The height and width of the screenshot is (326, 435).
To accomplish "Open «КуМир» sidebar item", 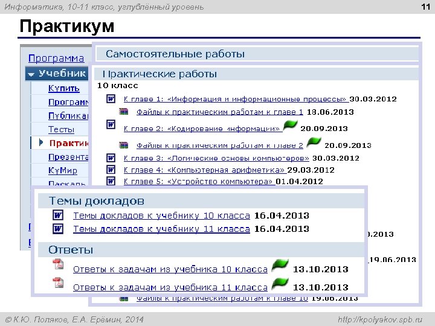I will coord(63,170).
